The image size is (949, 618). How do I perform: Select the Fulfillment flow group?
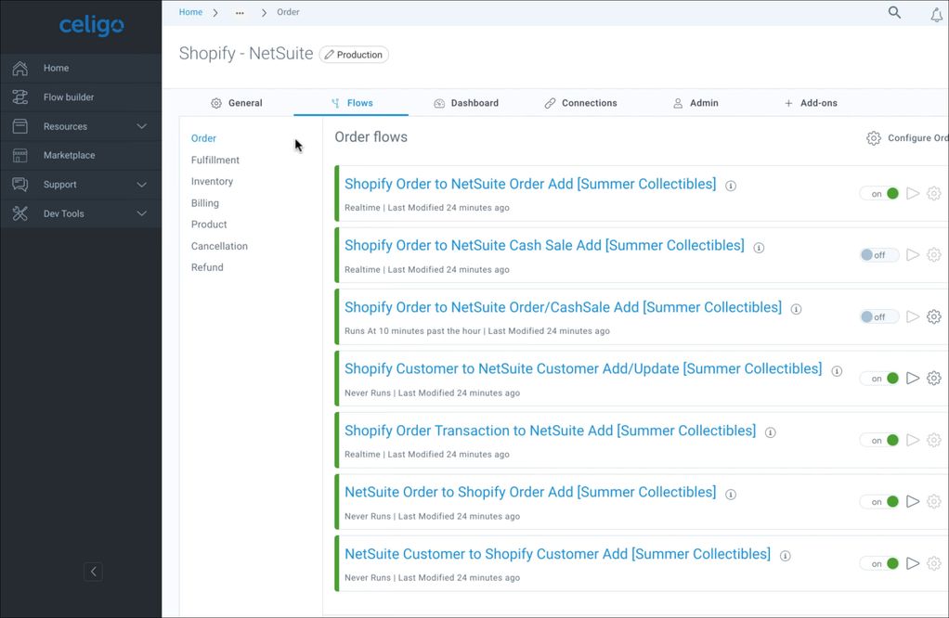tap(214, 161)
